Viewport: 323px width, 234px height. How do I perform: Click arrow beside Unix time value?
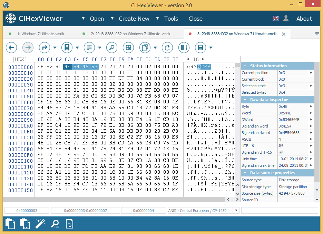[x=311, y=159]
